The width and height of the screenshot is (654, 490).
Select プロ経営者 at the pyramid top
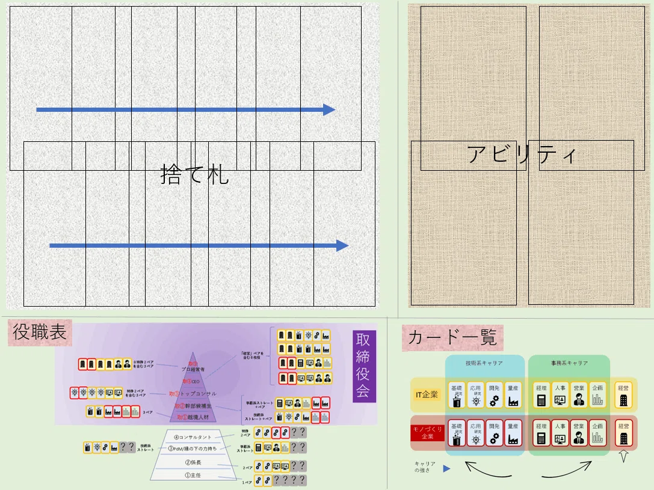[x=193, y=369]
